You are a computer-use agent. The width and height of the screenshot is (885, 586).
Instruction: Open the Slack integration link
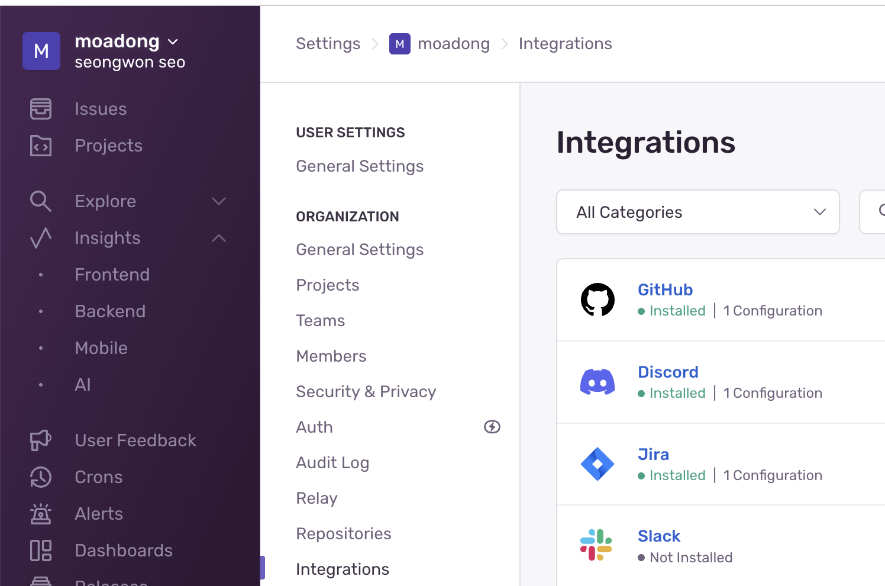point(659,536)
